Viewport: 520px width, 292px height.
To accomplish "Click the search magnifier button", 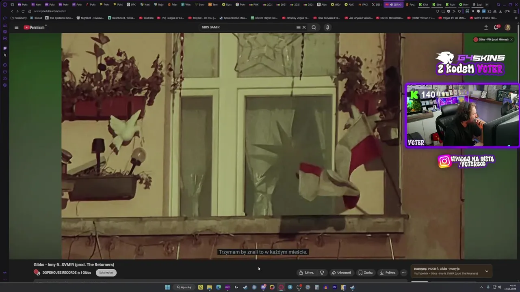I will tap(314, 27).
